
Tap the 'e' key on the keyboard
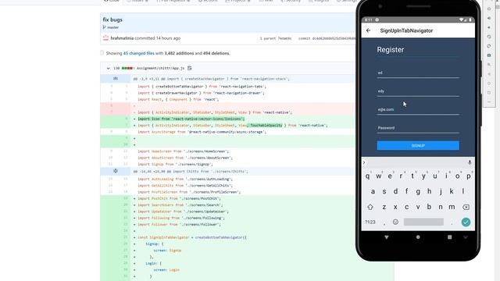(390, 176)
